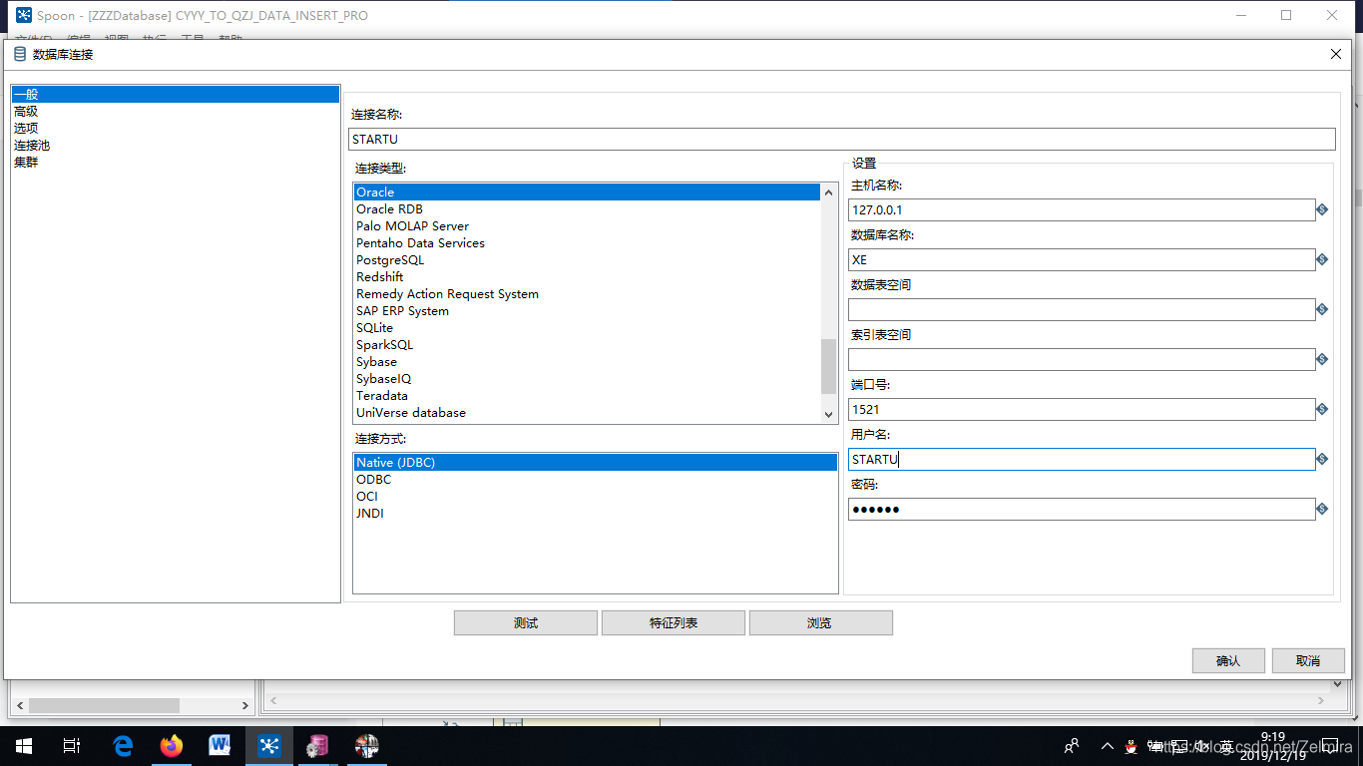
Task: Click the password field
Action: 1082,509
